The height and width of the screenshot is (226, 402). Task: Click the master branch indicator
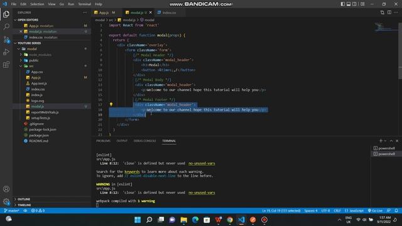click(11, 211)
